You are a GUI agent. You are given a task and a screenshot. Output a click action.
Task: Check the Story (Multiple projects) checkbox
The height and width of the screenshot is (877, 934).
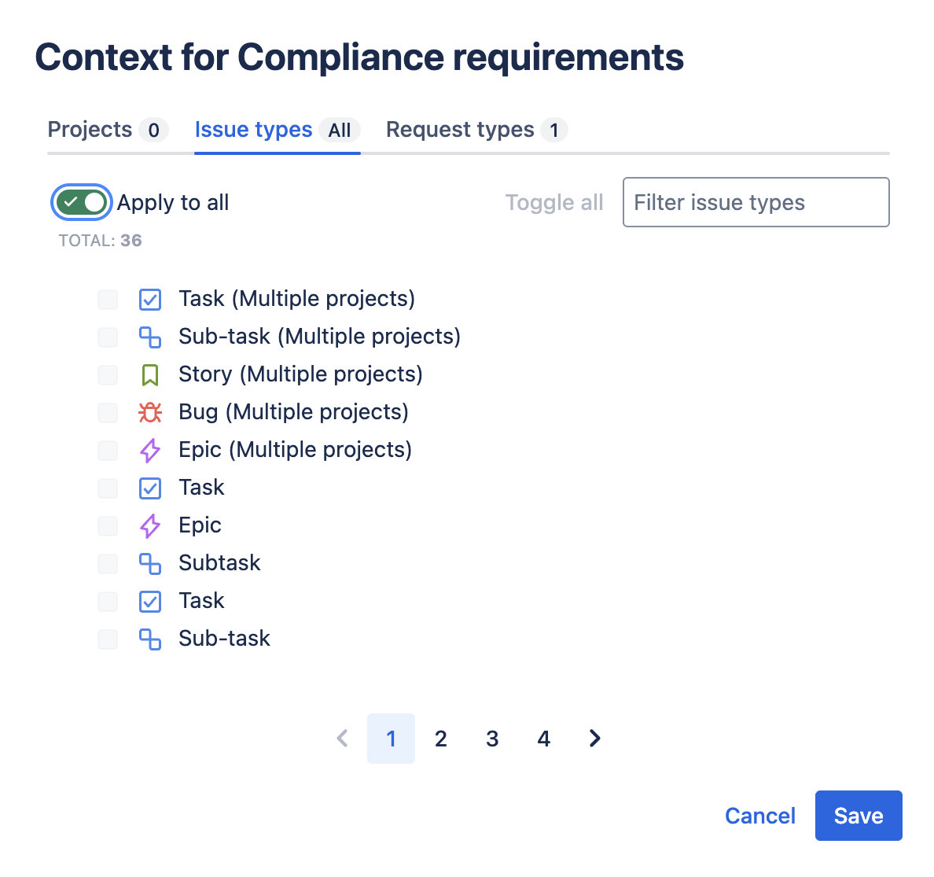click(108, 374)
